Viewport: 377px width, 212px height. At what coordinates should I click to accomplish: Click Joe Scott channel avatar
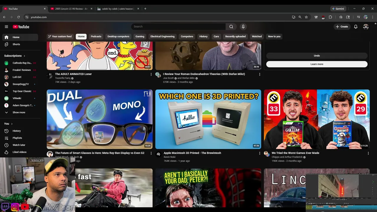tap(158, 75)
